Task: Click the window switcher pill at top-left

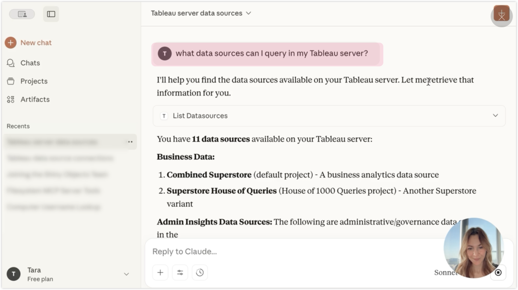Action: (x=22, y=14)
